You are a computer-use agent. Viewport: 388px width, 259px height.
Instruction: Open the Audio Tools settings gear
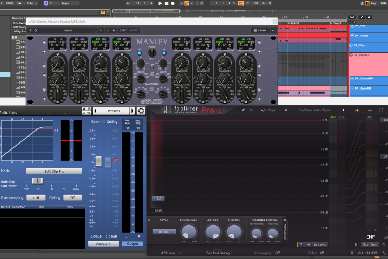pos(141,111)
